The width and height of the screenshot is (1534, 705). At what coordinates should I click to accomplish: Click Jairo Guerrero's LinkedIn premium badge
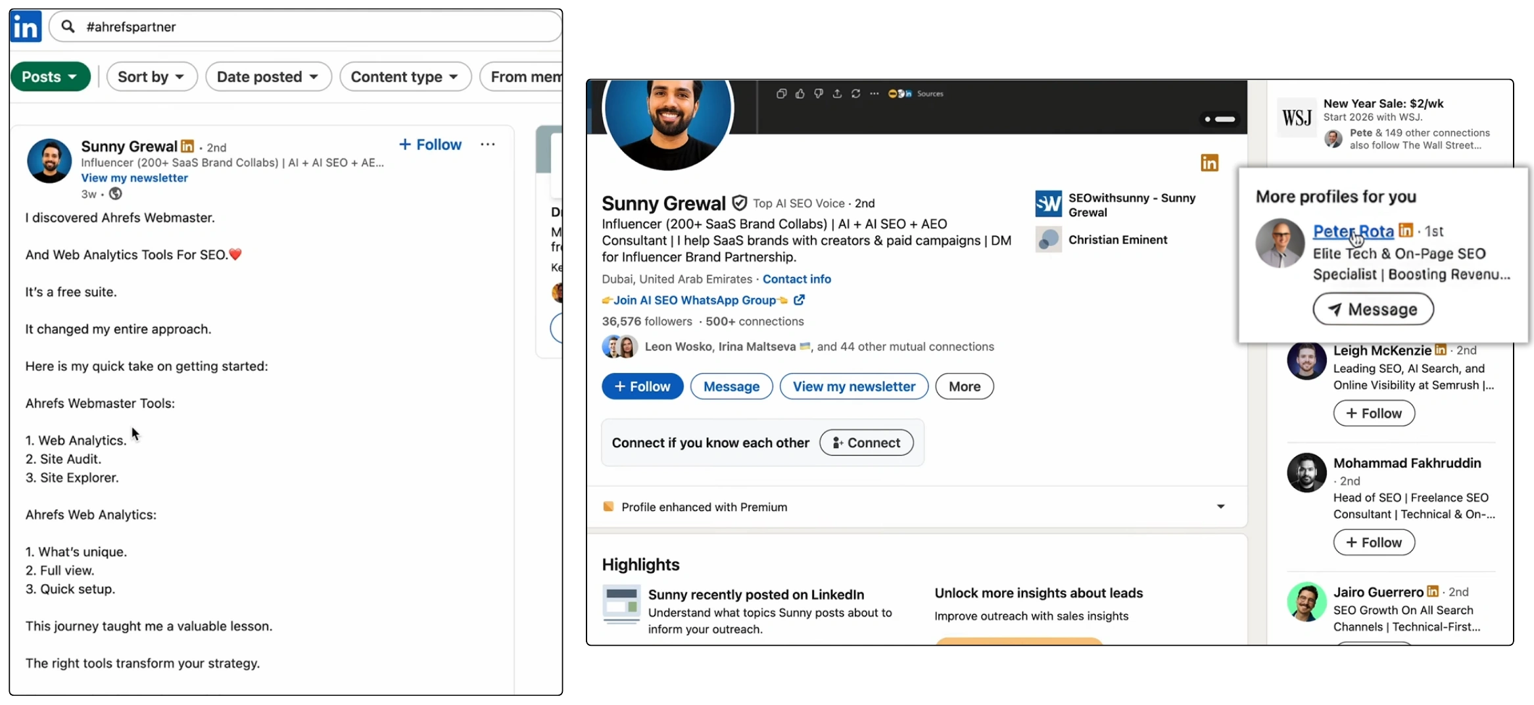(x=1433, y=591)
